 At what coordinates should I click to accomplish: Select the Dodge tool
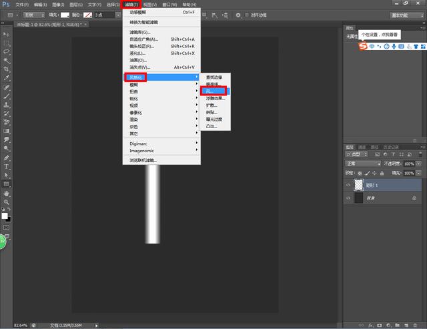[7, 148]
